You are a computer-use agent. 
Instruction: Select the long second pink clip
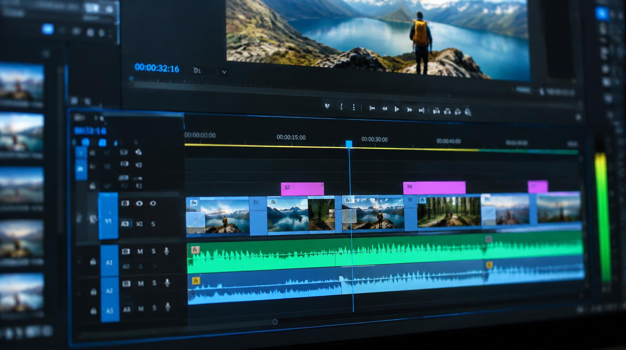coord(434,187)
